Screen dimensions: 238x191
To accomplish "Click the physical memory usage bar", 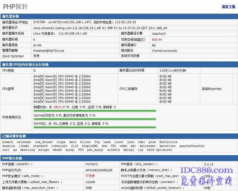I will pyautogui.click(x=94, y=111).
